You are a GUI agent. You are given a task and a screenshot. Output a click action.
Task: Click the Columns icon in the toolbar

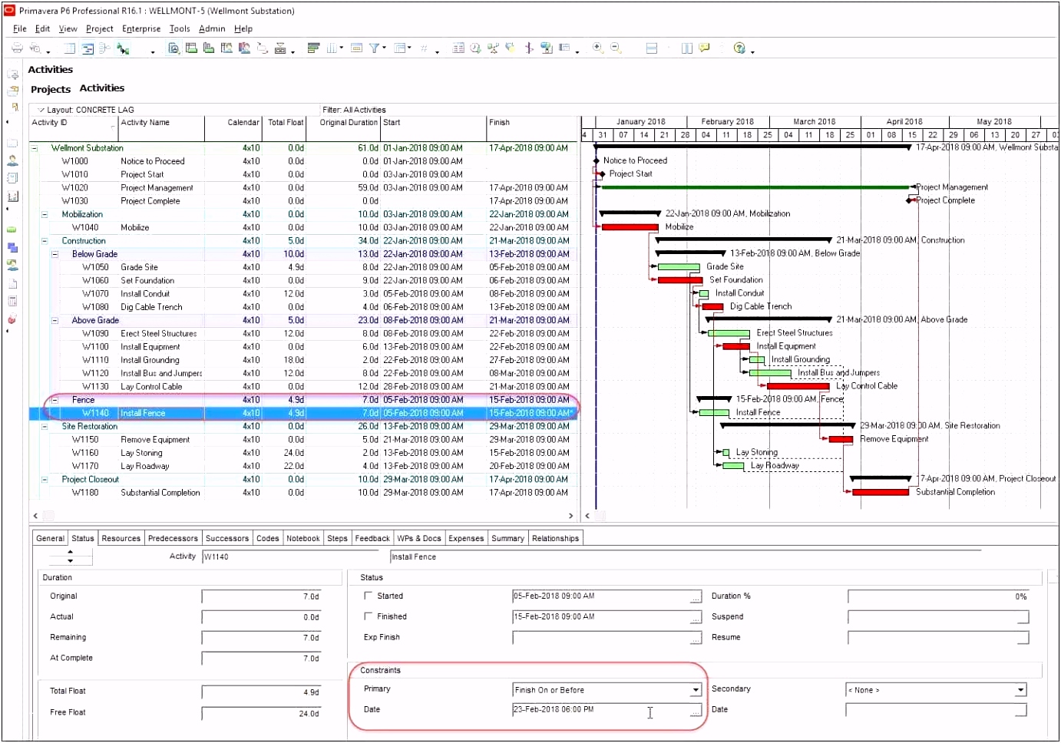click(332, 48)
